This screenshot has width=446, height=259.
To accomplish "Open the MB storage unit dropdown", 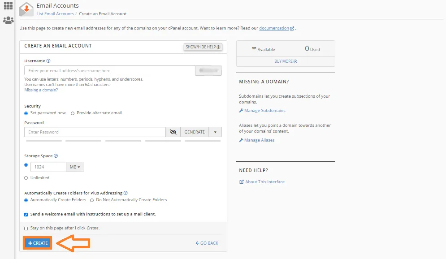I will [x=75, y=167].
